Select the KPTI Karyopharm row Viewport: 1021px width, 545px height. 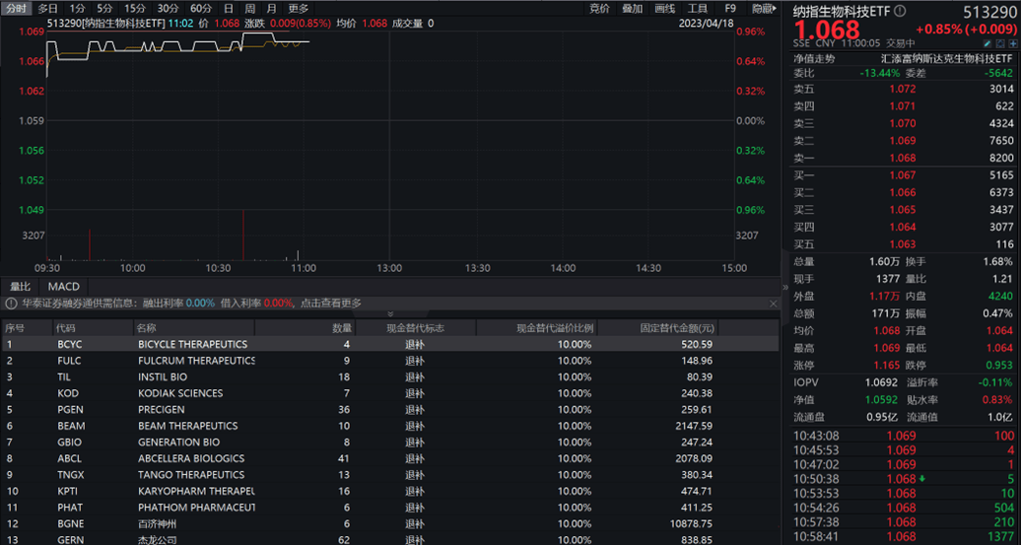coord(390,491)
